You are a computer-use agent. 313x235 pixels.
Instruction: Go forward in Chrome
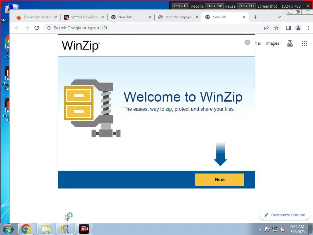27,28
